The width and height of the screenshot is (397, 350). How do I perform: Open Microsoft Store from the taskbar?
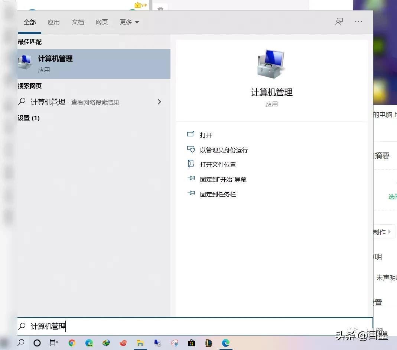coord(191,343)
